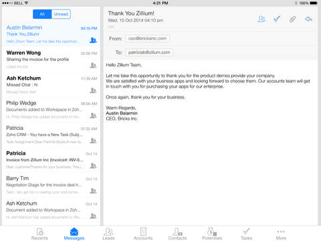The width and height of the screenshot is (321, 241).
Task: Click the Austin Belarmin signature in the email body
Action: click(122, 113)
